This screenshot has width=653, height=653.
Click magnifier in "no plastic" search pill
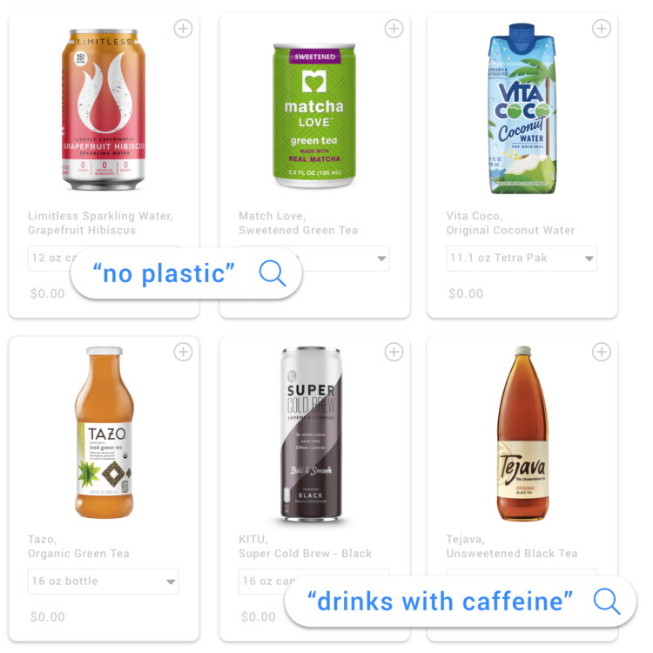tap(273, 273)
